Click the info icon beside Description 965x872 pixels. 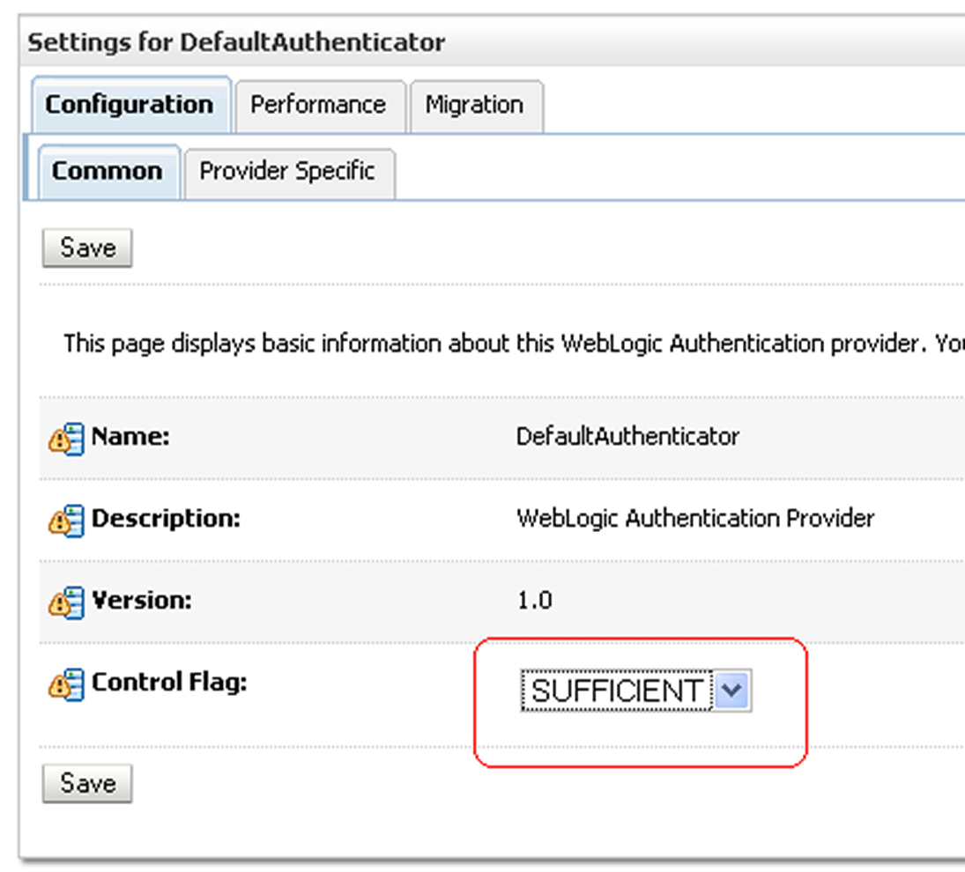66,521
